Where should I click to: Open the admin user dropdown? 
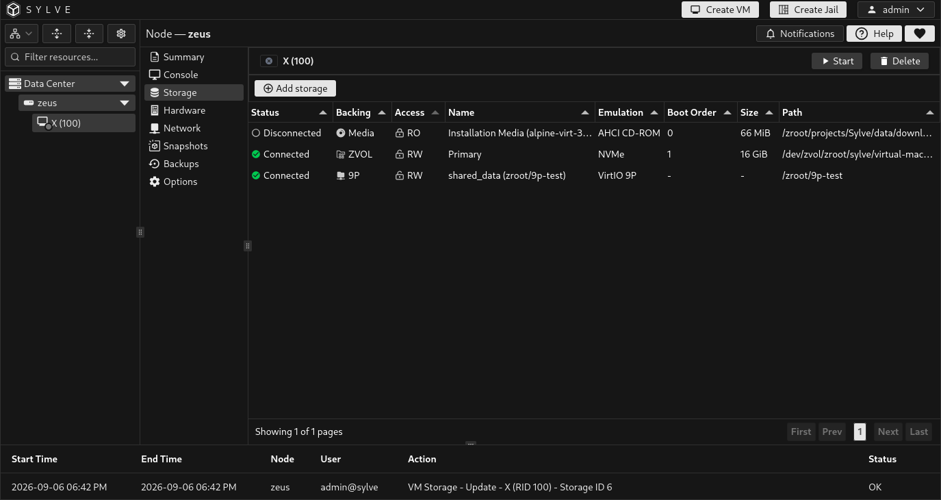(896, 10)
